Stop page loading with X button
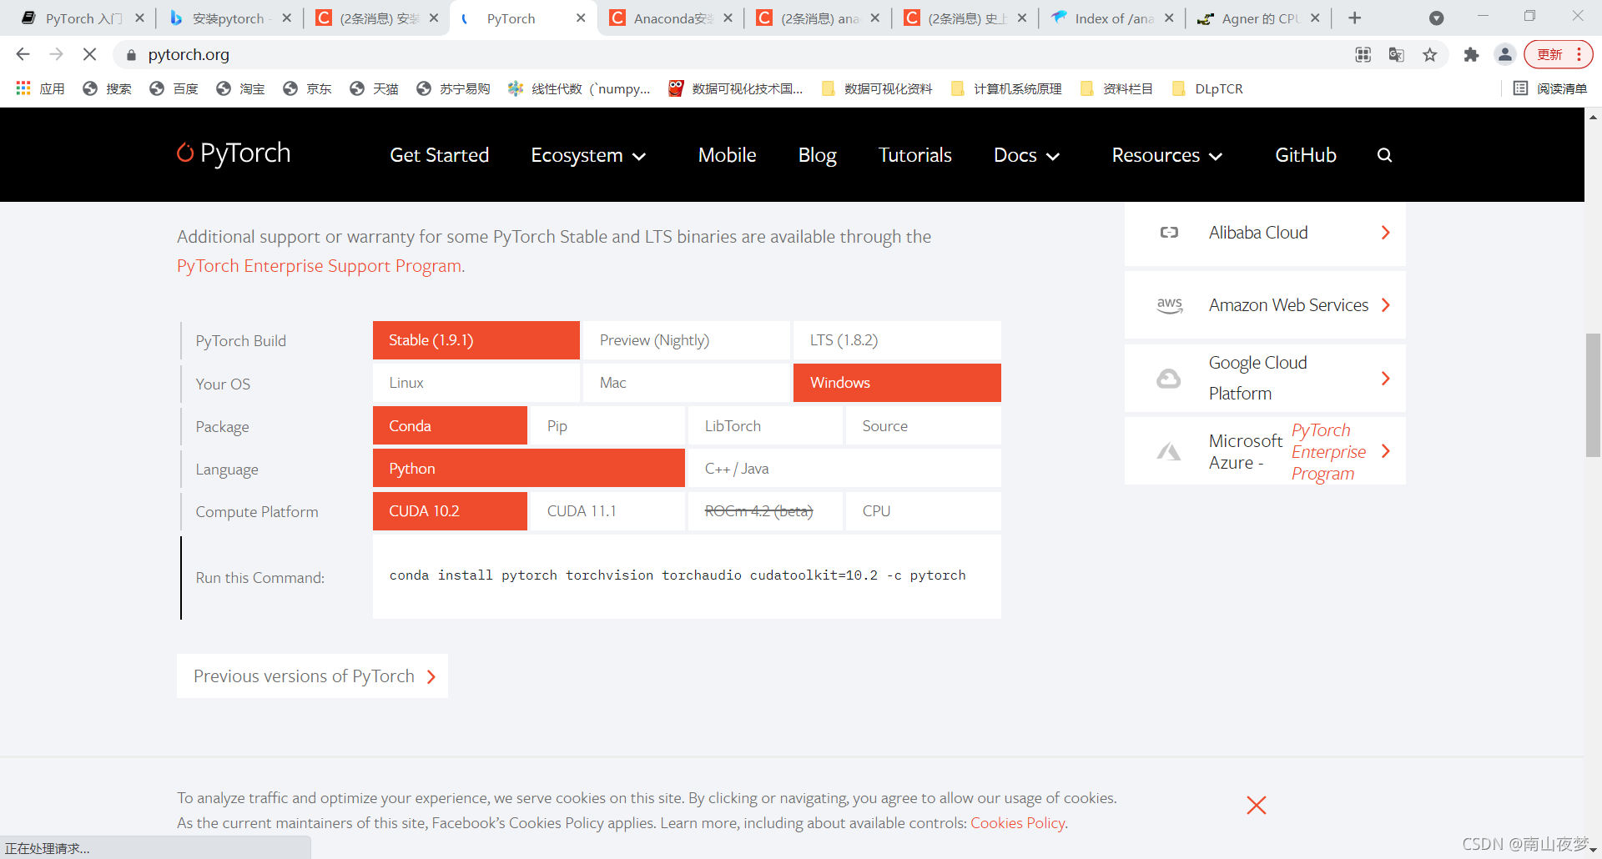This screenshot has width=1602, height=859. pyautogui.click(x=89, y=54)
